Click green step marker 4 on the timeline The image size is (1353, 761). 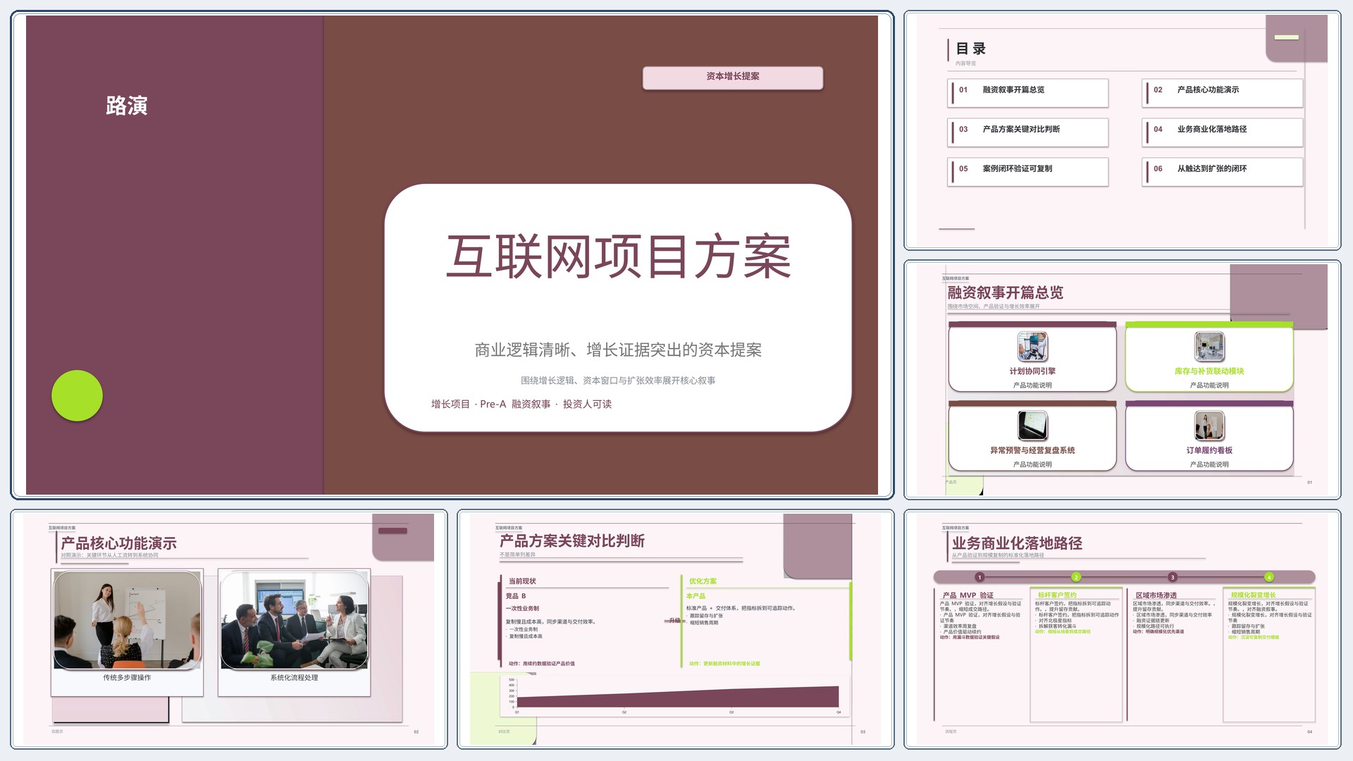(x=1269, y=577)
